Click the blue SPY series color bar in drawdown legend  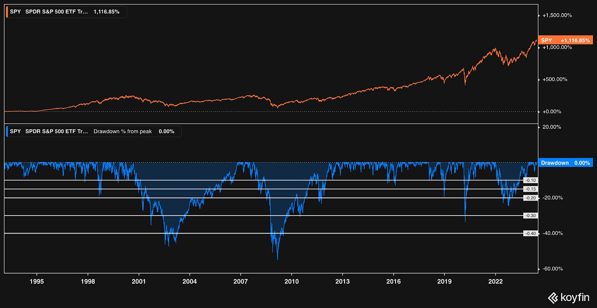point(7,131)
